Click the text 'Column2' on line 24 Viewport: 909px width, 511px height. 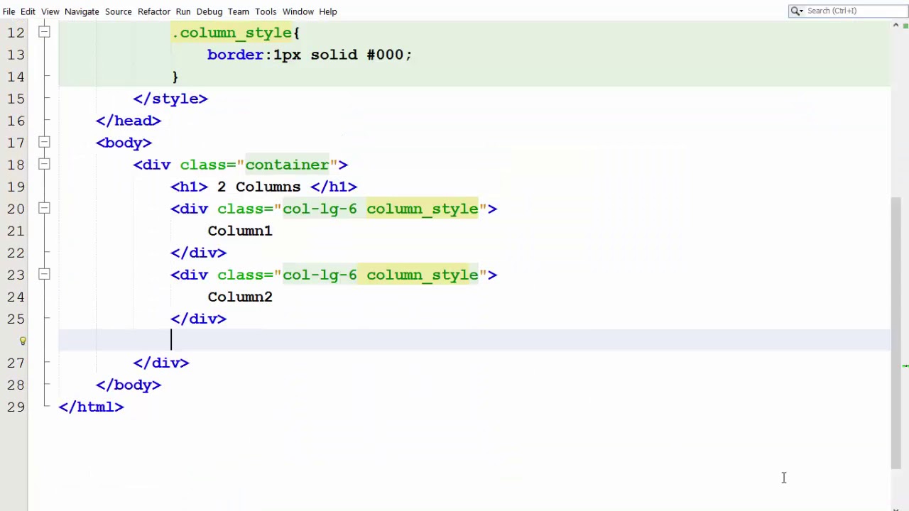(x=240, y=297)
